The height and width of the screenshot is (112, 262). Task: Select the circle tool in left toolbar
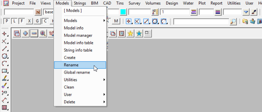click(x=4, y=56)
